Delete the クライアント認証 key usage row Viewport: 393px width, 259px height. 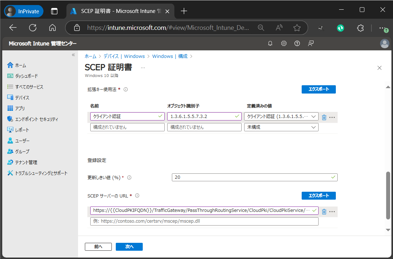(x=324, y=117)
